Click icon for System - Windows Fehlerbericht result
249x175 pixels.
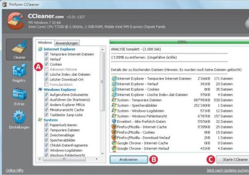coord(114,116)
